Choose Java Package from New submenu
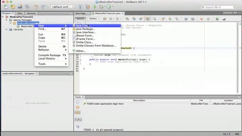 click(x=95, y=29)
